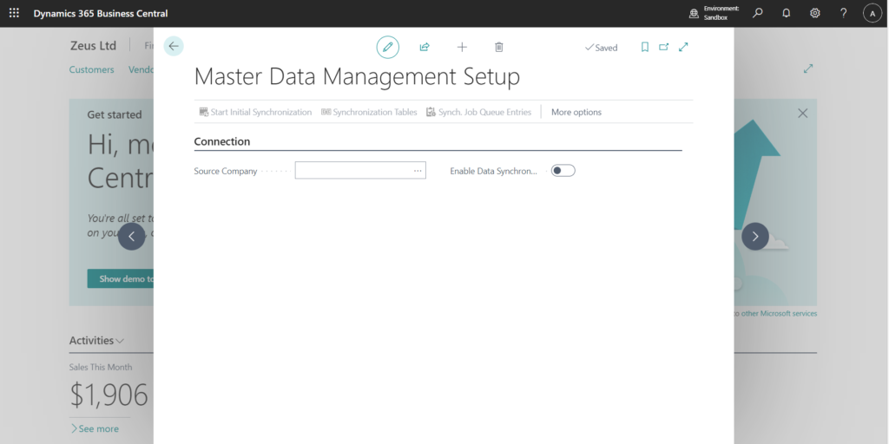
Task: Toggle Enable Data Synchronization switch
Action: (x=563, y=171)
